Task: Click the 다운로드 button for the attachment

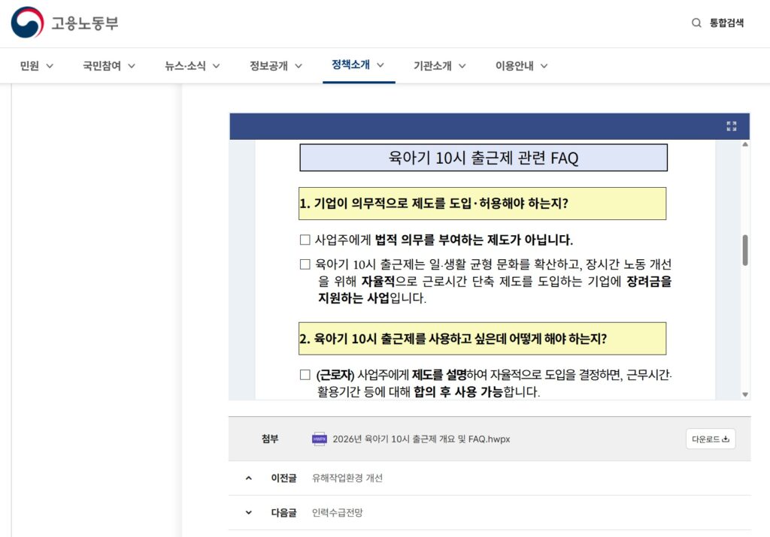Action: pos(710,440)
